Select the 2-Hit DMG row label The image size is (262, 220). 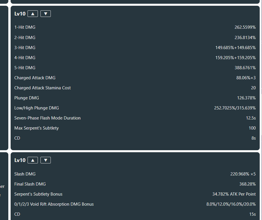(x=25, y=38)
